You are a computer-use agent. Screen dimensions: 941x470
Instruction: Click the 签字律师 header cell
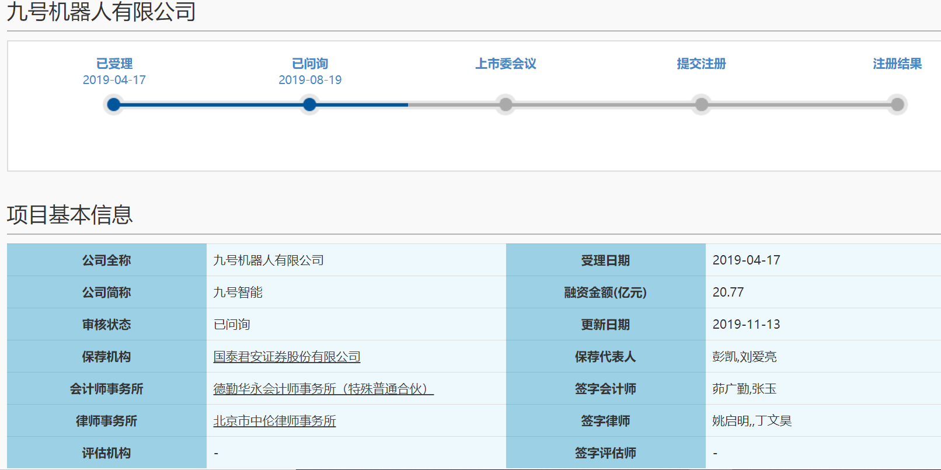point(606,420)
